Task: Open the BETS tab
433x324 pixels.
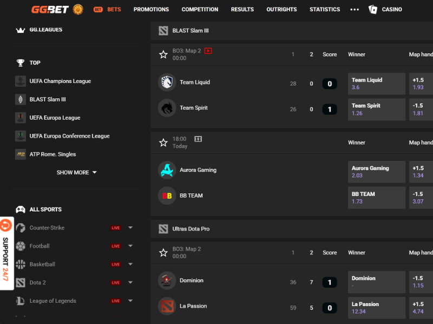Action: point(107,9)
